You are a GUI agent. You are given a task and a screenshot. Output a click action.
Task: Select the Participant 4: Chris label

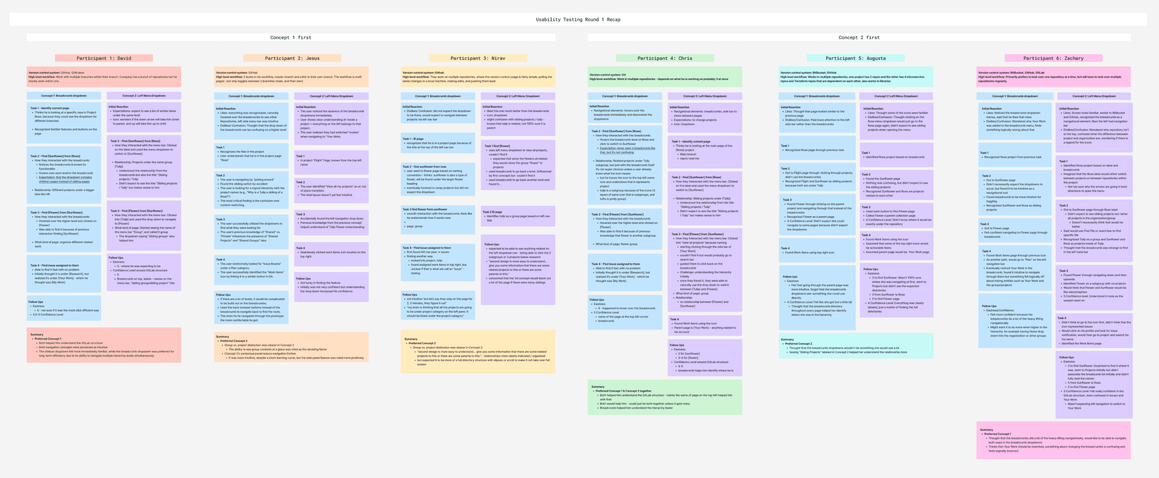click(x=664, y=58)
